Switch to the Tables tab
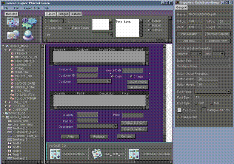 pyautogui.click(x=76, y=14)
